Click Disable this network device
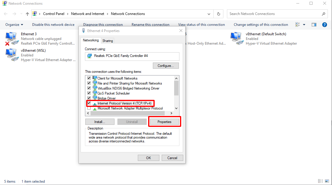Image resolution: width=332 pixels, height=185 pixels. (53, 25)
